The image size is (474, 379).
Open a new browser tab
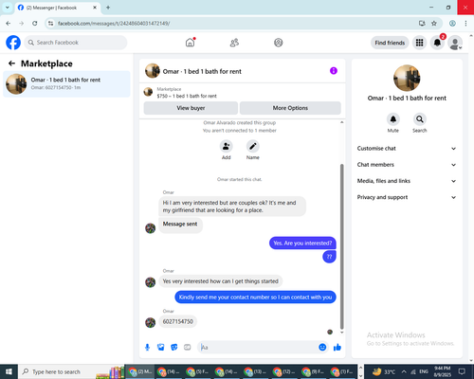[x=108, y=8]
